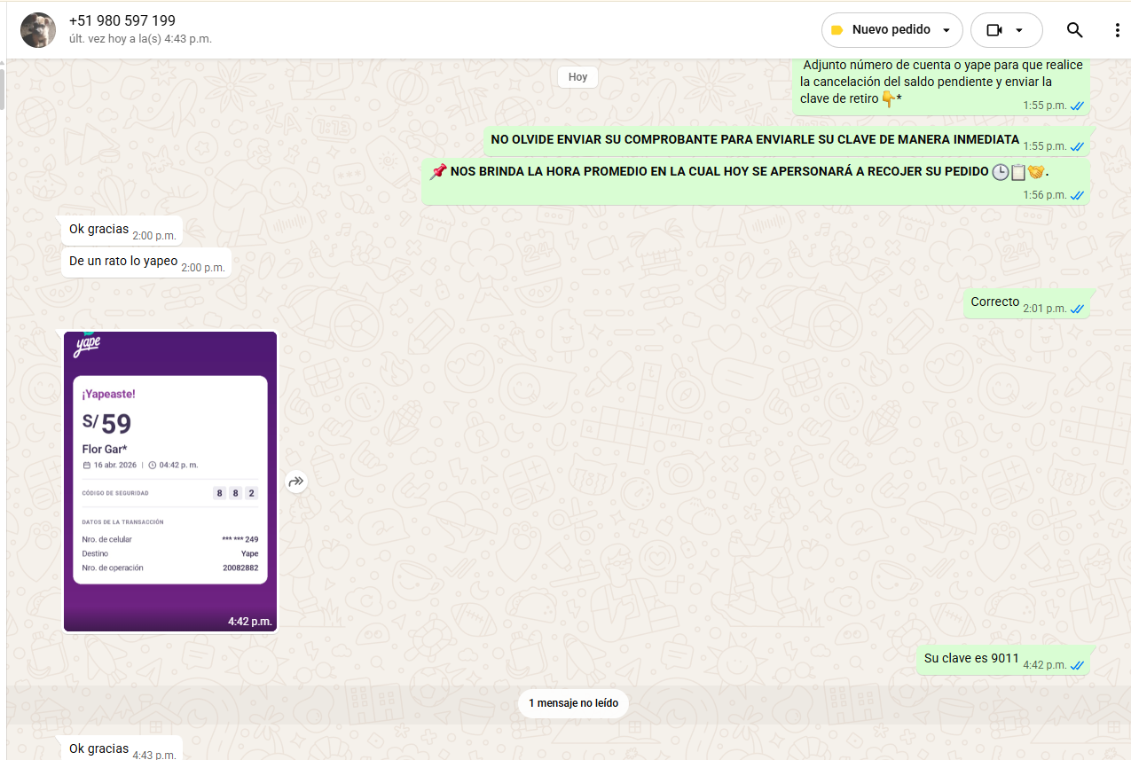Screen dimensions: 1131x760
Task: Click the Yape logo in receipt image
Action: (87, 345)
